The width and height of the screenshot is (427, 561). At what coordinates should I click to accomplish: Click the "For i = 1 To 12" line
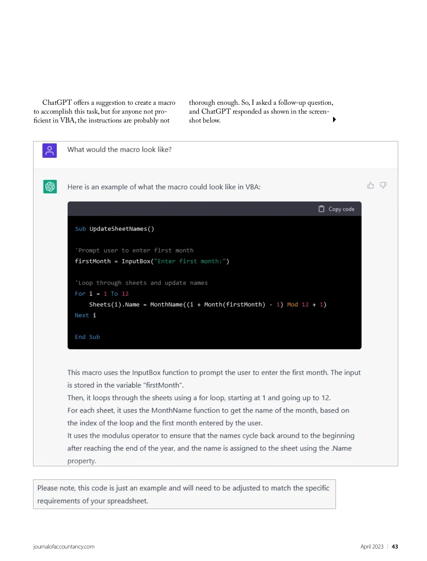pos(102,294)
